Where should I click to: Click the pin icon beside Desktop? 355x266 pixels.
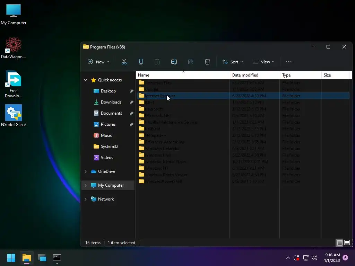tap(131, 91)
